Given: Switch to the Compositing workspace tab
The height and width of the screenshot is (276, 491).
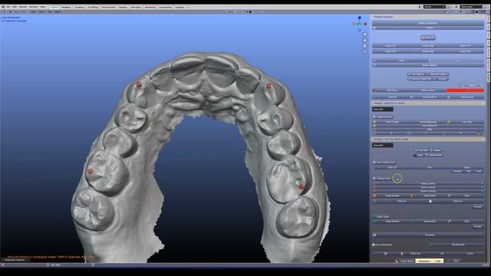Looking at the screenshot, I should point(165,7).
